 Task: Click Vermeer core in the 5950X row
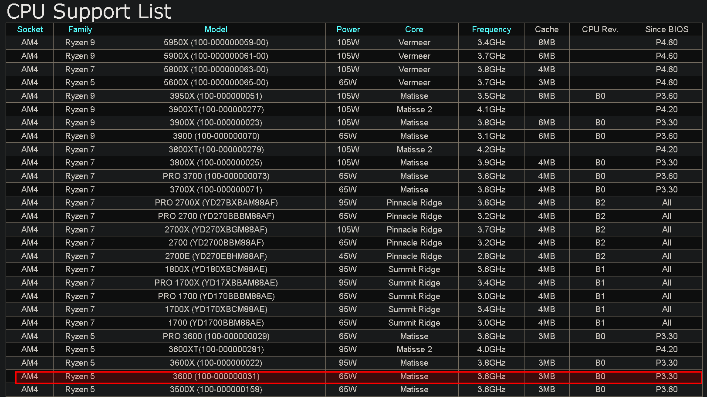414,43
